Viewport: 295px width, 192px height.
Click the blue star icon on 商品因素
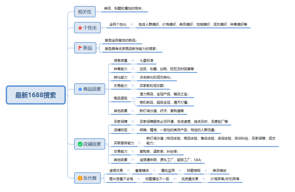[80, 89]
